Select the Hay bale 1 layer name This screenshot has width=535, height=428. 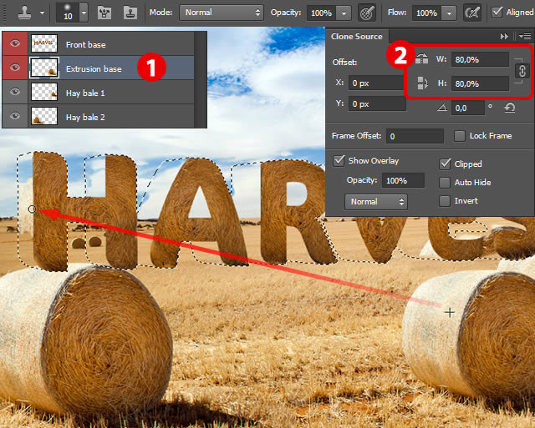[x=85, y=93]
